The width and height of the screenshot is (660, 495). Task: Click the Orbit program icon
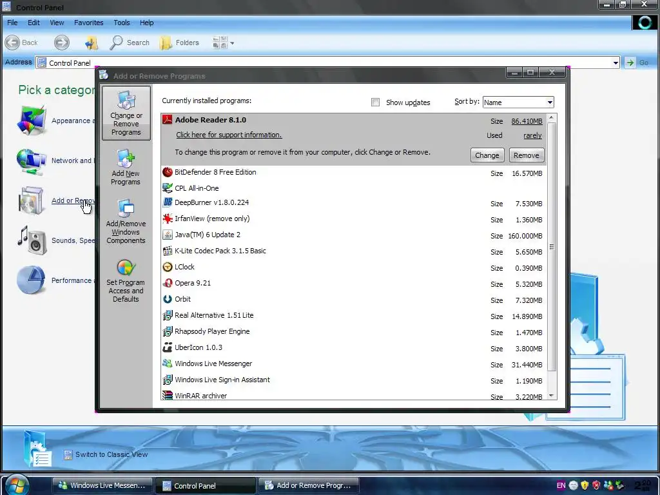click(168, 299)
